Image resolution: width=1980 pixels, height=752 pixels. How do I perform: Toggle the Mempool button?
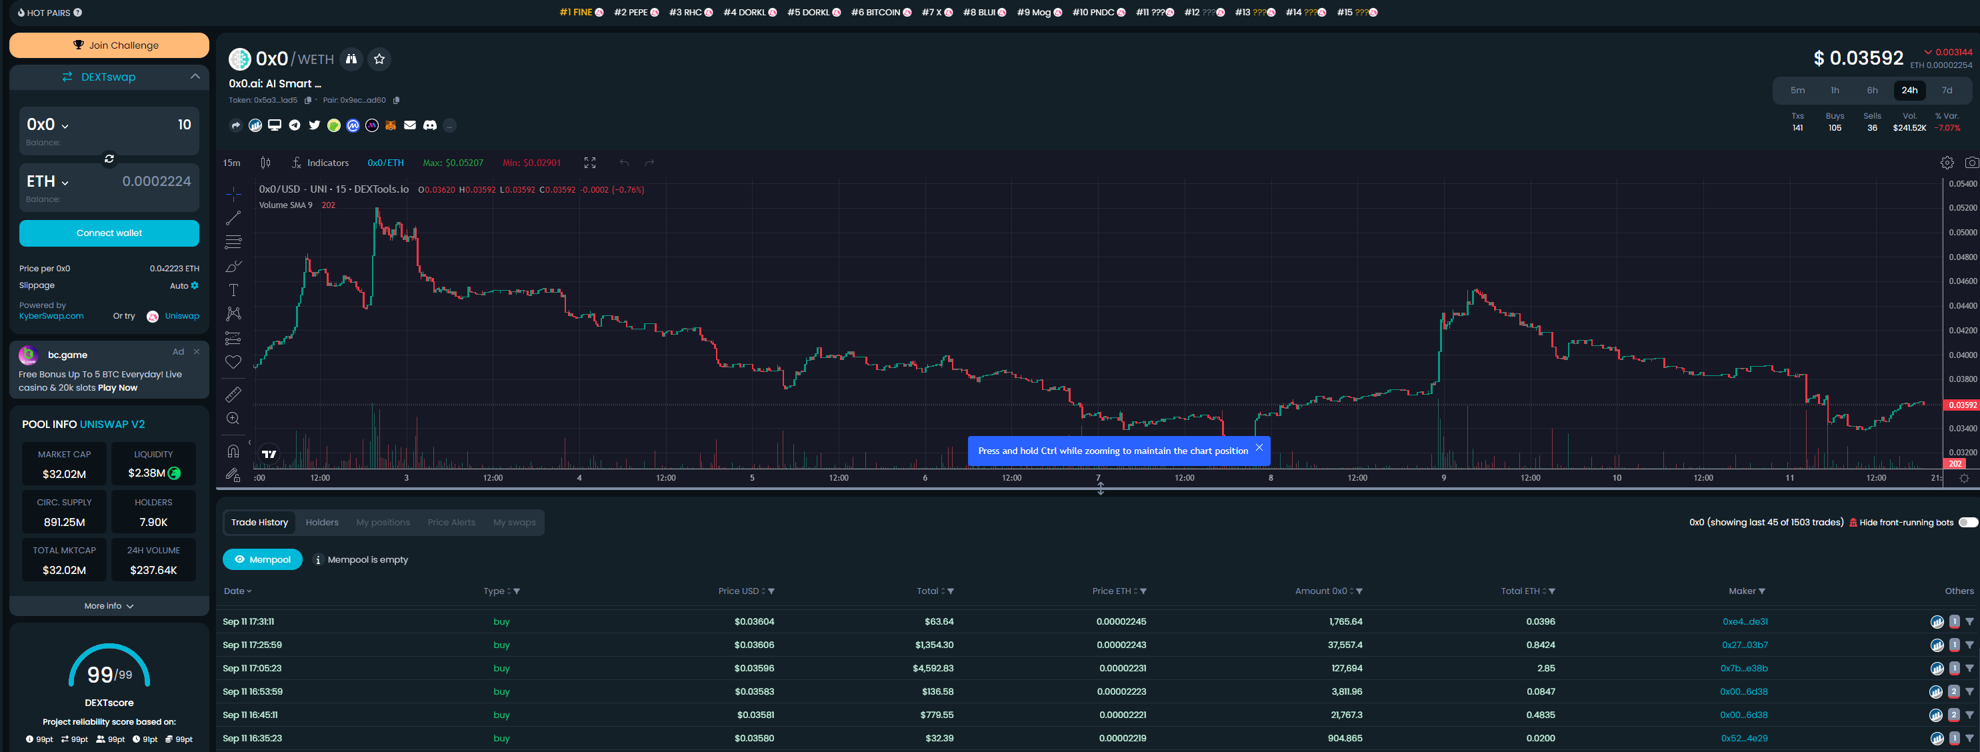262,560
